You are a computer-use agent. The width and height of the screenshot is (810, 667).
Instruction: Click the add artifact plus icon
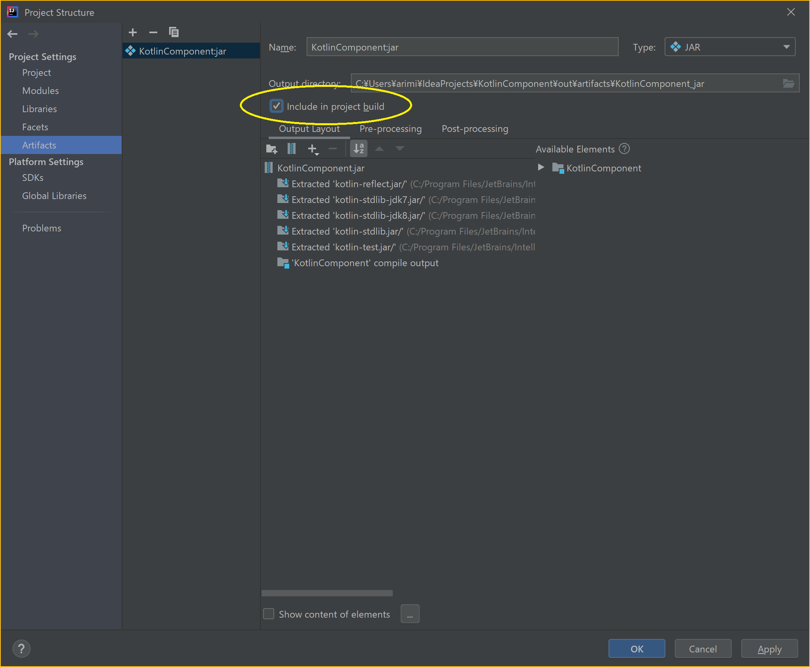coord(133,32)
